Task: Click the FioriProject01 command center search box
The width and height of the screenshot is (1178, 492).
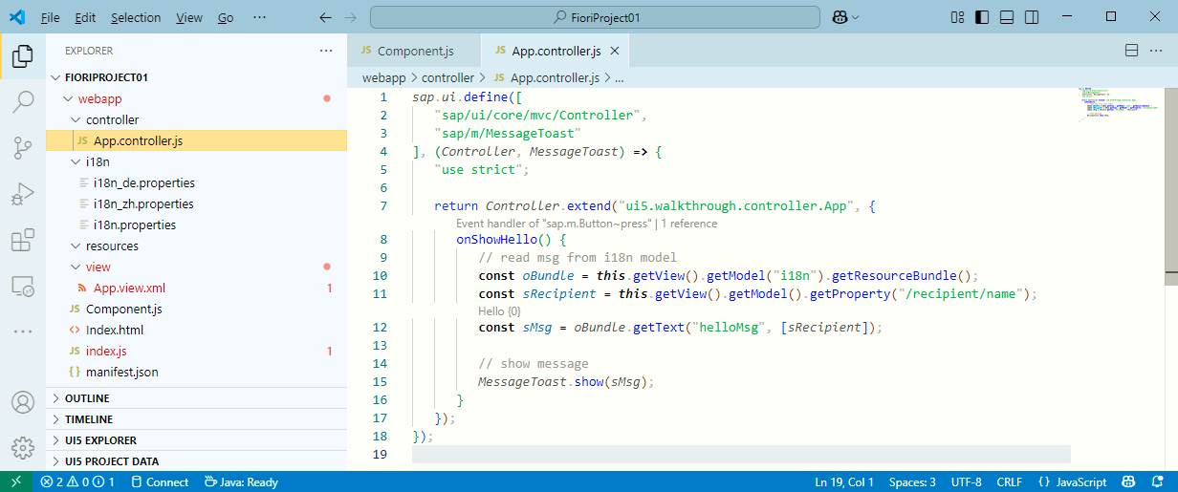Action: (595, 17)
